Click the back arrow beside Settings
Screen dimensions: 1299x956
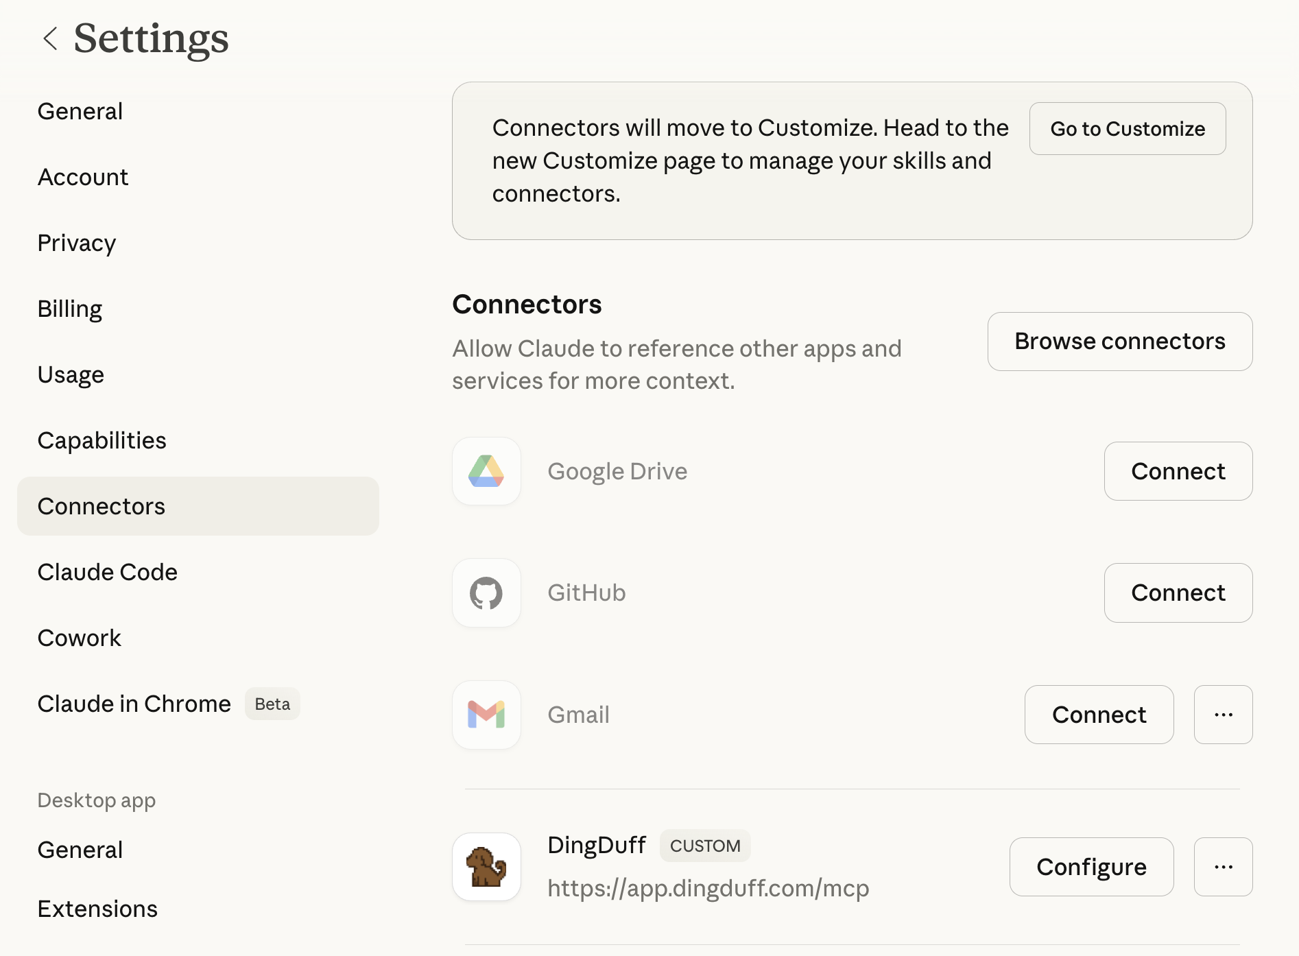point(49,39)
